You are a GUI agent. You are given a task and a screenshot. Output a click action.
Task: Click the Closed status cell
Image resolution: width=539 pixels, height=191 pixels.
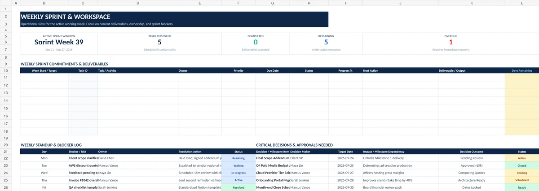(522, 165)
